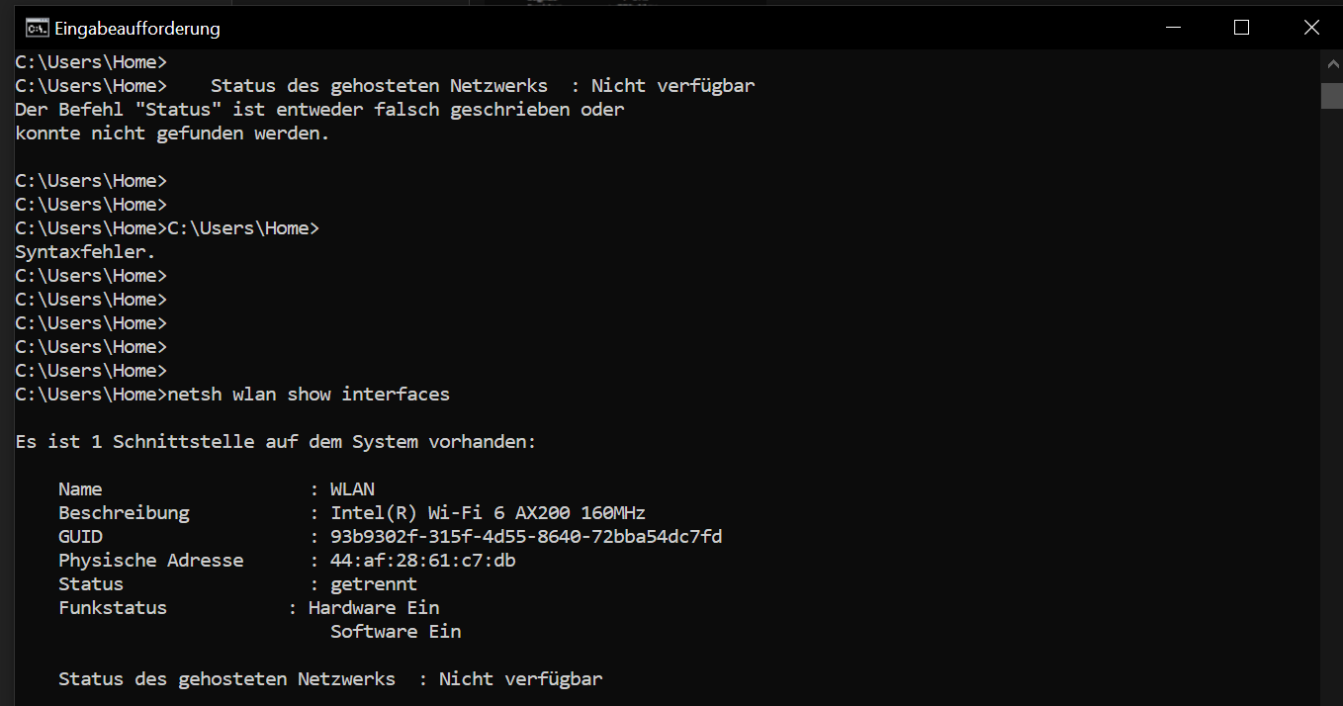Click the scrollbar up arrow

(x=1332, y=62)
